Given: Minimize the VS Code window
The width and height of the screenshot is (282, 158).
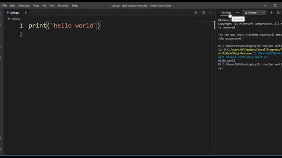Looking at the screenshot, I should click(265, 6).
